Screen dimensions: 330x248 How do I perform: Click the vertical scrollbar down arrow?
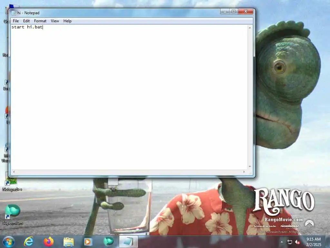[x=250, y=167]
